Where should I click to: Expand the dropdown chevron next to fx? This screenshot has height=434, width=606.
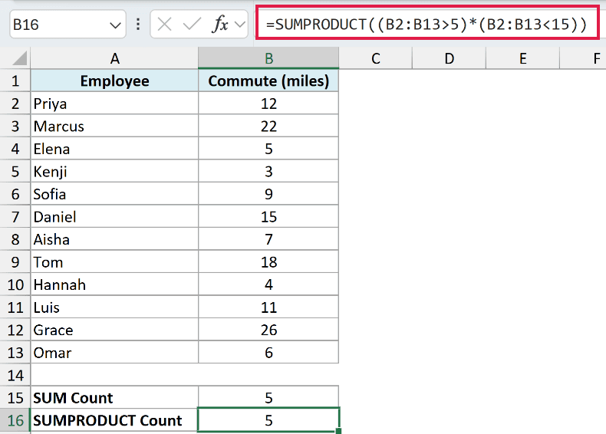click(x=240, y=25)
